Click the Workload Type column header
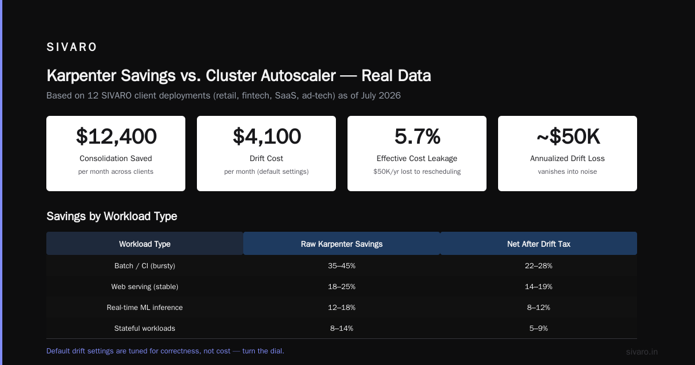 point(145,243)
